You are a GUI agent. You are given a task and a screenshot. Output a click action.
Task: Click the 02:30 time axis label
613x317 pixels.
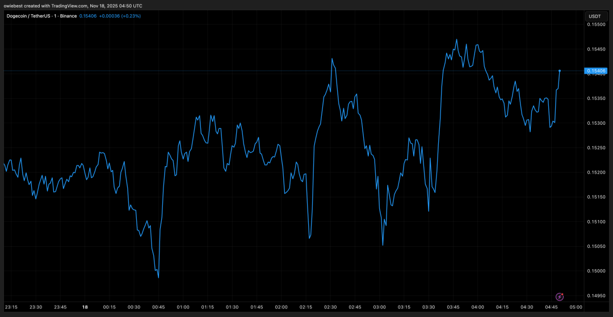click(x=330, y=307)
